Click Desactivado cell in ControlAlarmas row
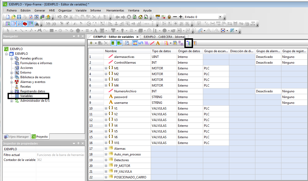The width and height of the screenshot is (308, 181). tap(268, 63)
